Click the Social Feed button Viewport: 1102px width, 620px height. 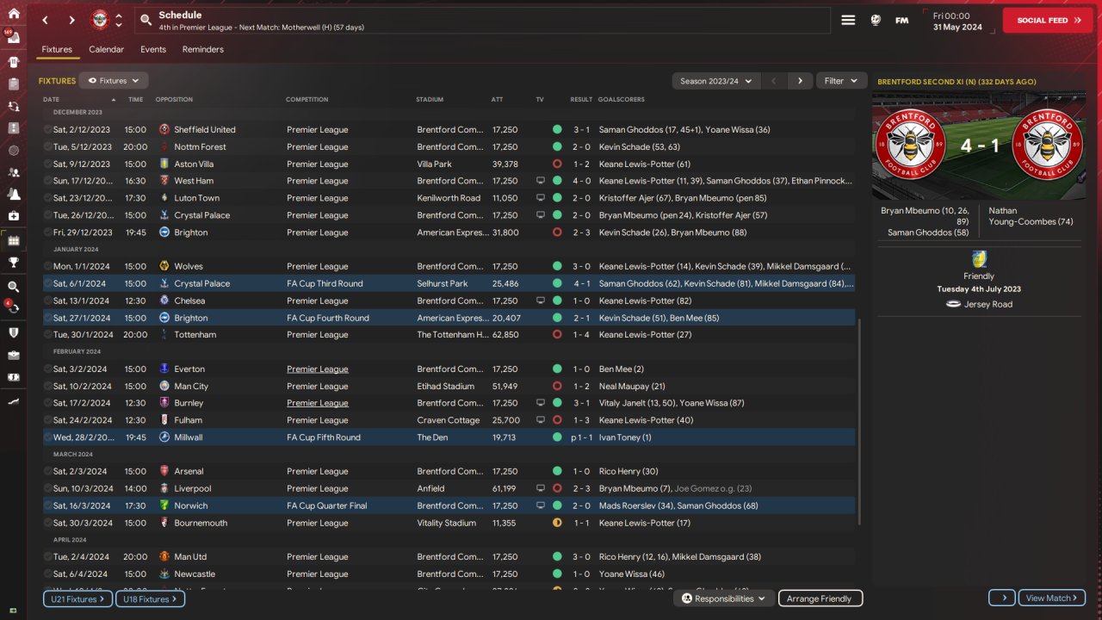point(1048,20)
